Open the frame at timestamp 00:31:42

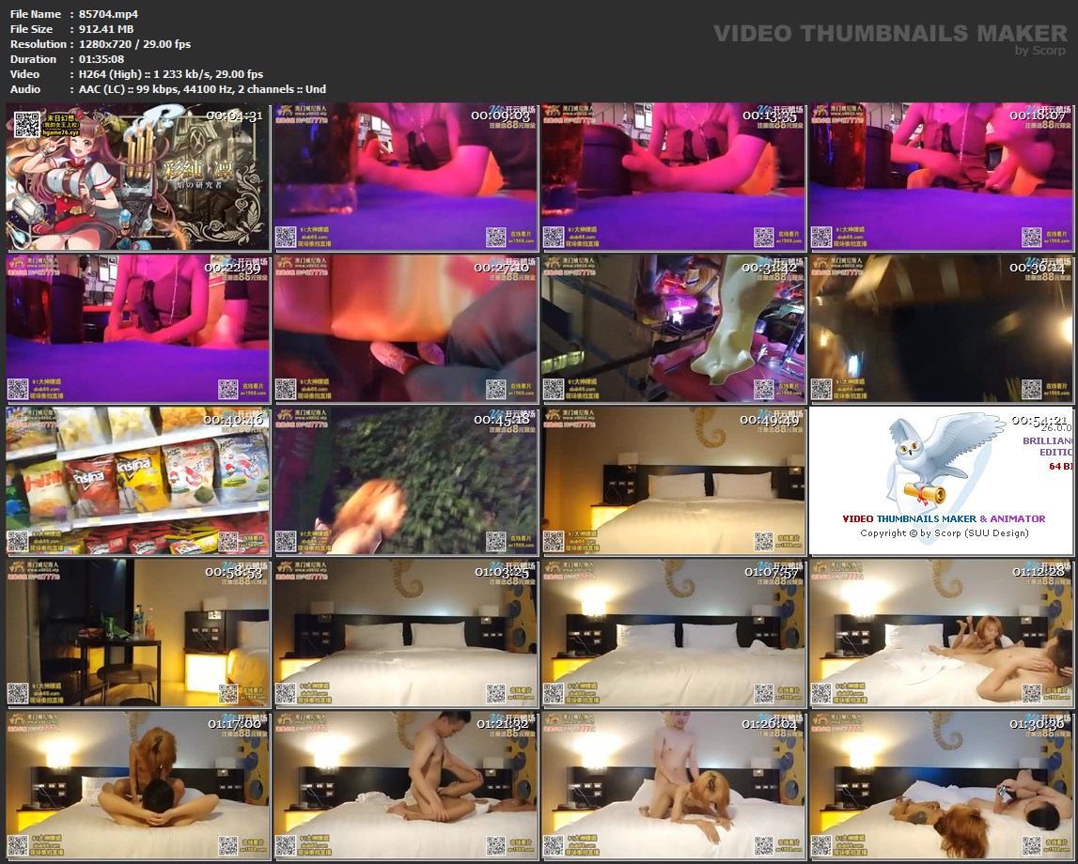coord(673,330)
